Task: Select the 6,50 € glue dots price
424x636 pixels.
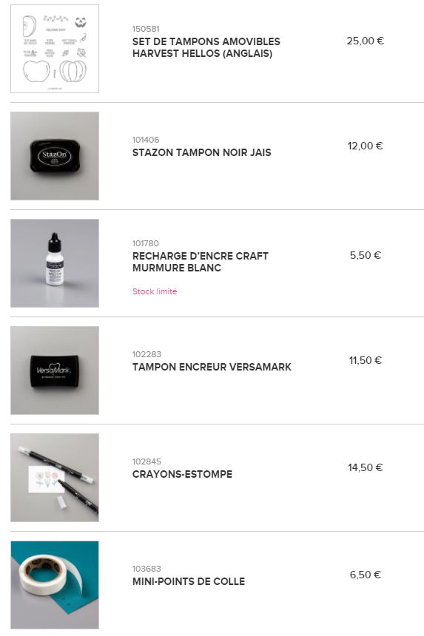Action: coord(365,575)
